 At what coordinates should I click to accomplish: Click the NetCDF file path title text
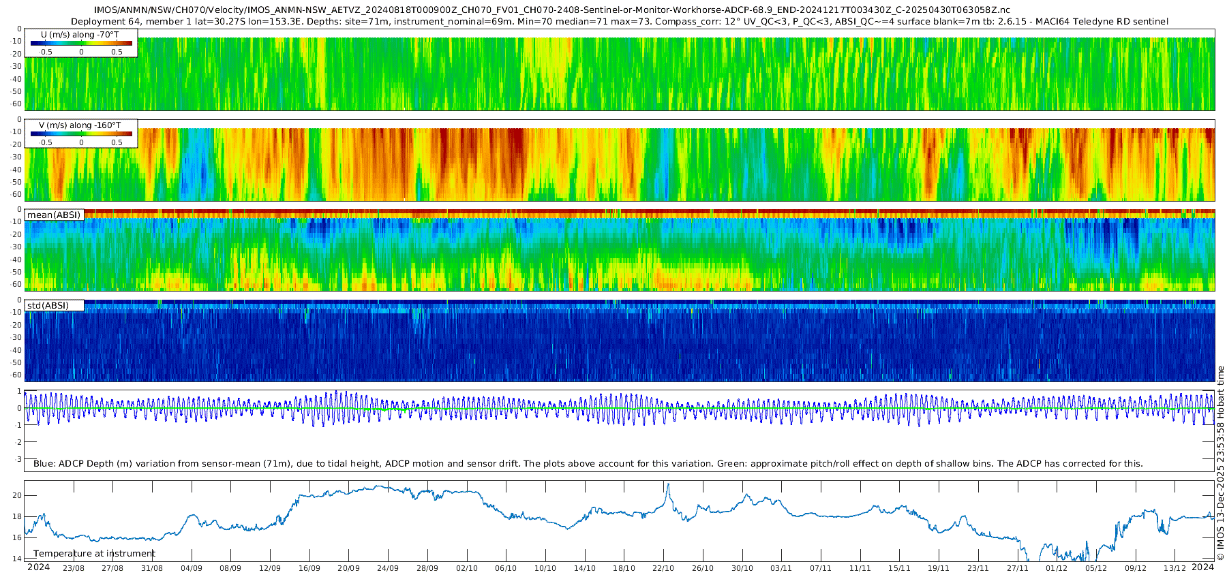(x=552, y=10)
